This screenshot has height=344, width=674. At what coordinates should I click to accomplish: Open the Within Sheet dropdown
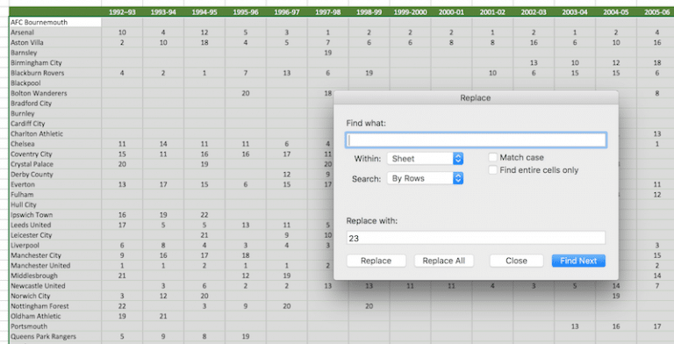click(425, 159)
